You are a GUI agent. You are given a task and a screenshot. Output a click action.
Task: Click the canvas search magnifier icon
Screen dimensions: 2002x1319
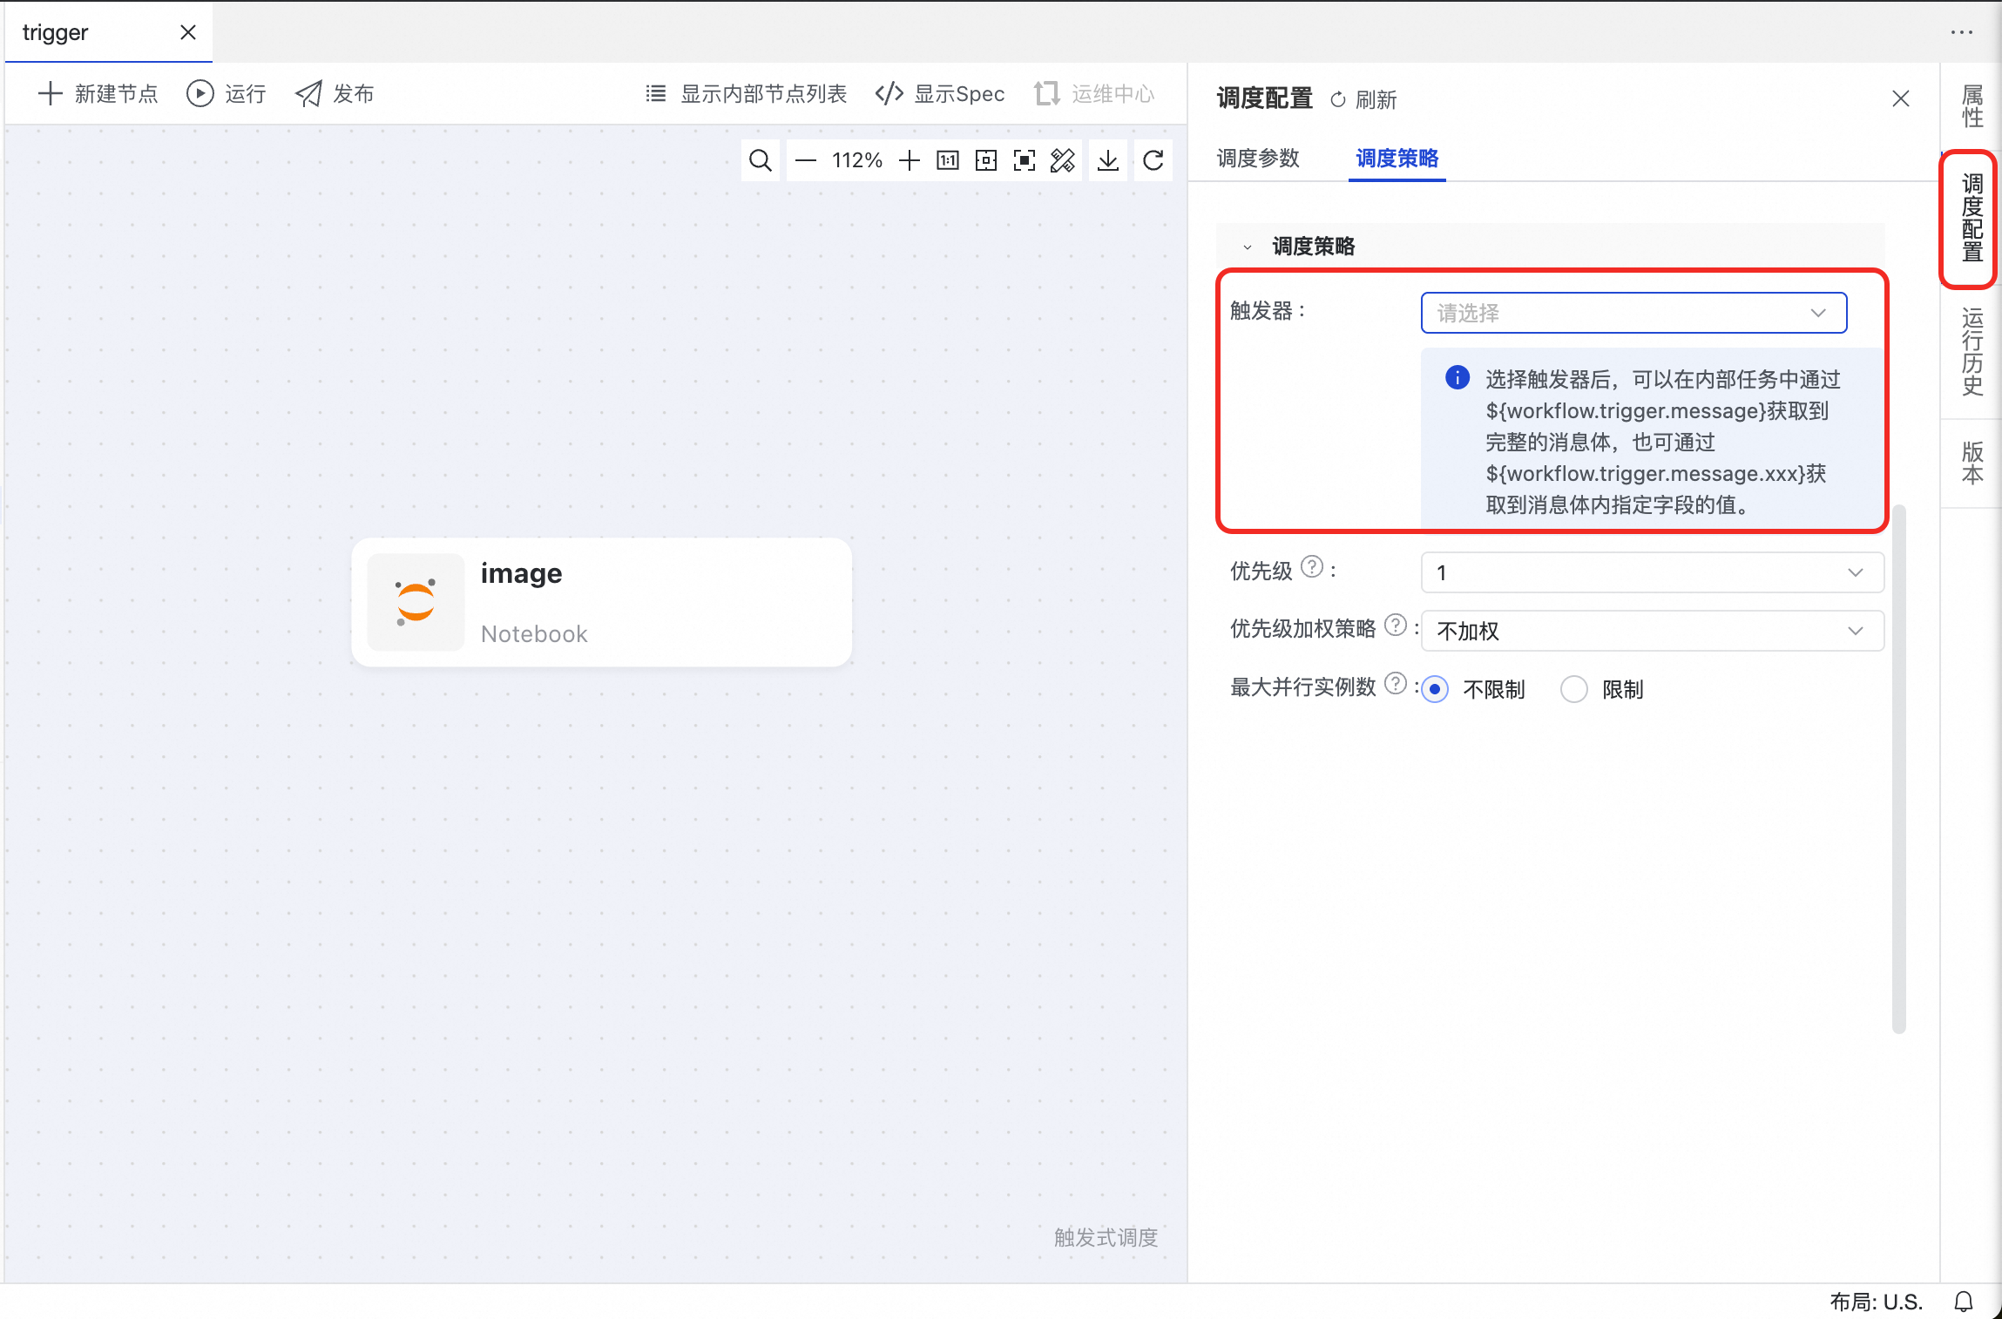point(760,160)
